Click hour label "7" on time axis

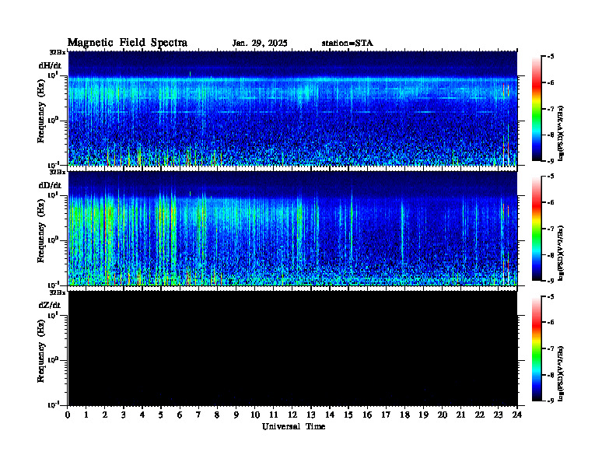click(x=198, y=415)
